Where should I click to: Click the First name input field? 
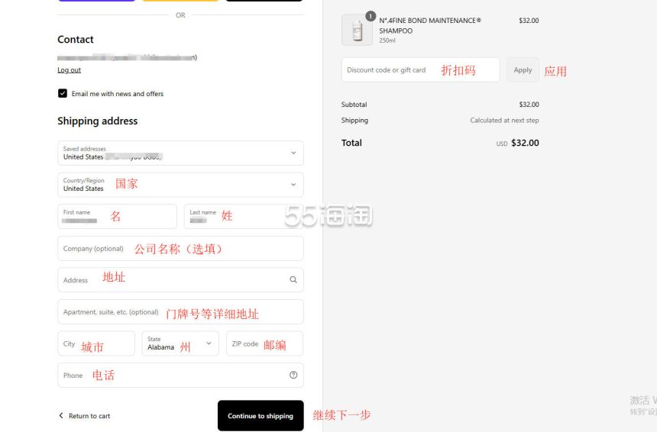[x=118, y=217]
